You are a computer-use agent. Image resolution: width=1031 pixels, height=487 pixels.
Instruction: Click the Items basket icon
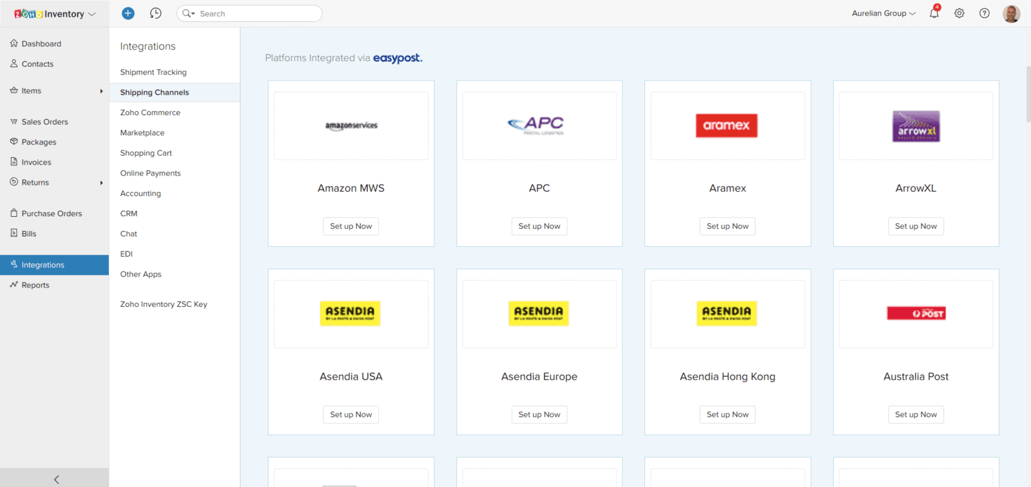click(x=14, y=91)
